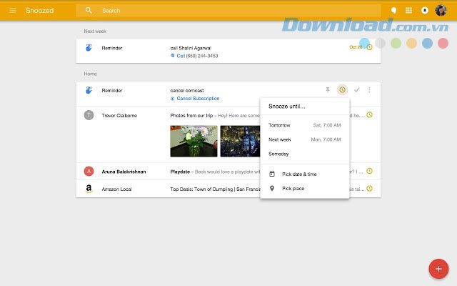Open user account profile picture menu

pyautogui.click(x=441, y=11)
